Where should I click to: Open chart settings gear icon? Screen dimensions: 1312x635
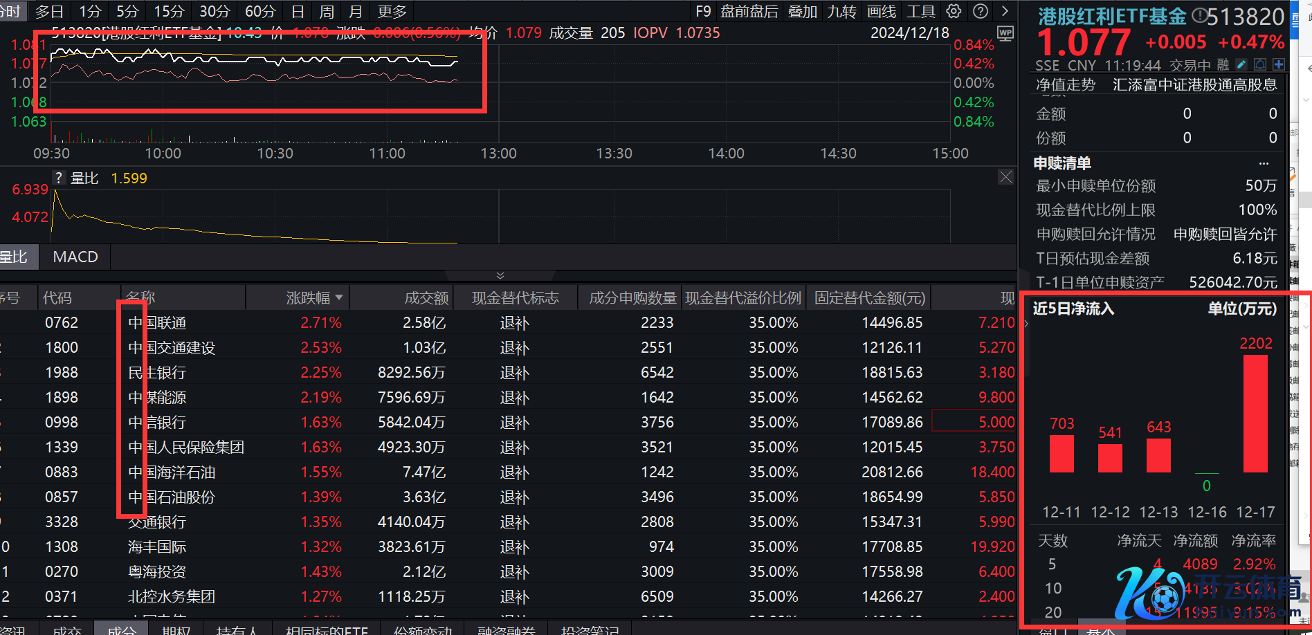coord(954,11)
